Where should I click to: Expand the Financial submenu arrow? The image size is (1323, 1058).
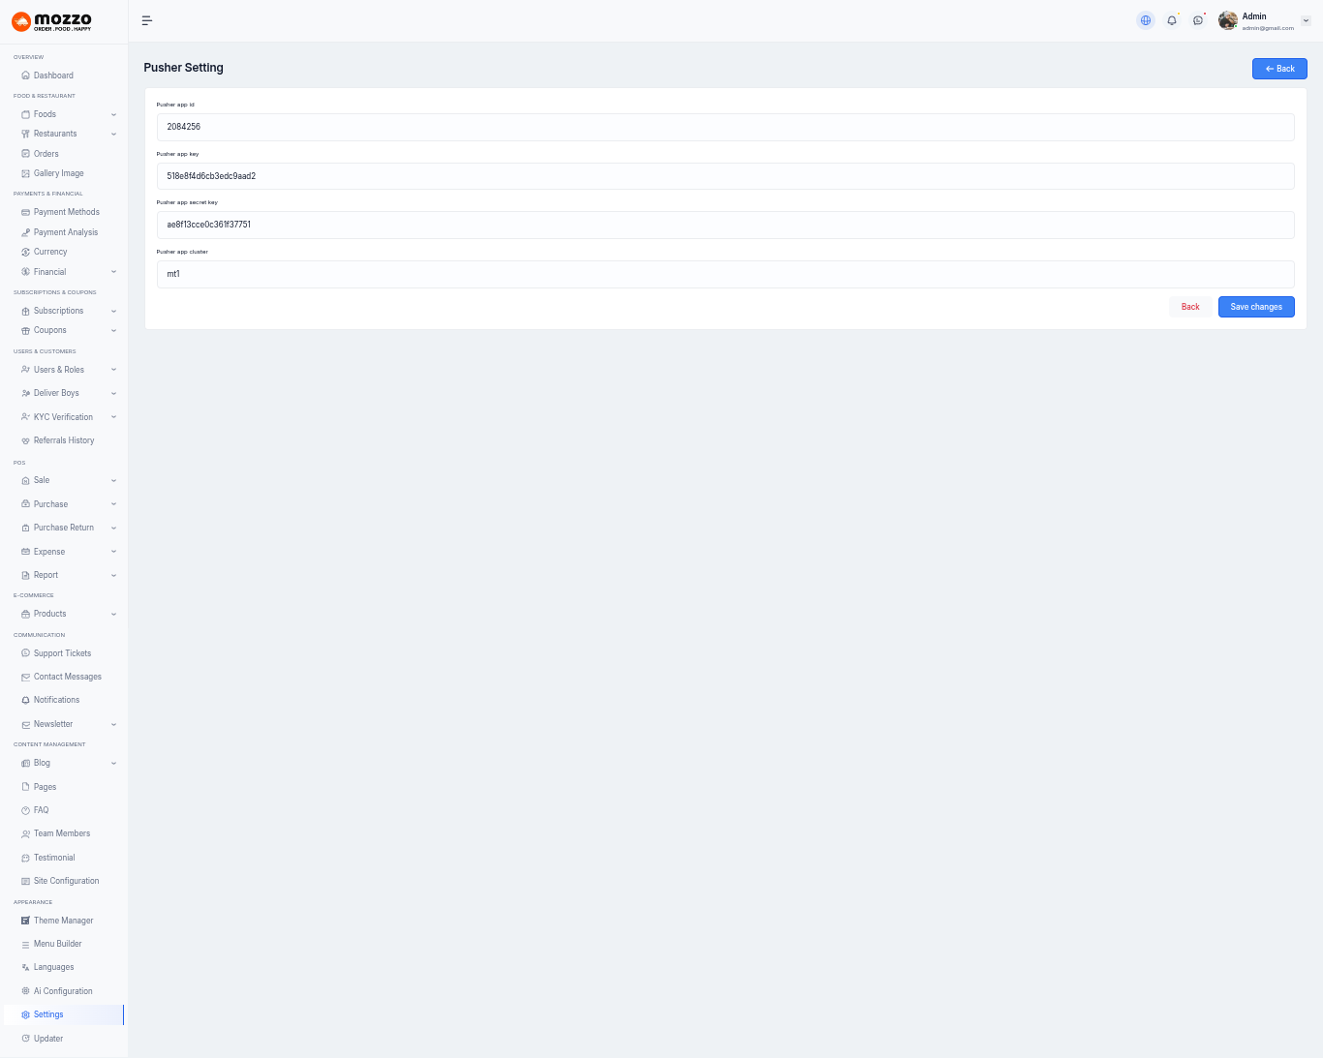point(113,272)
